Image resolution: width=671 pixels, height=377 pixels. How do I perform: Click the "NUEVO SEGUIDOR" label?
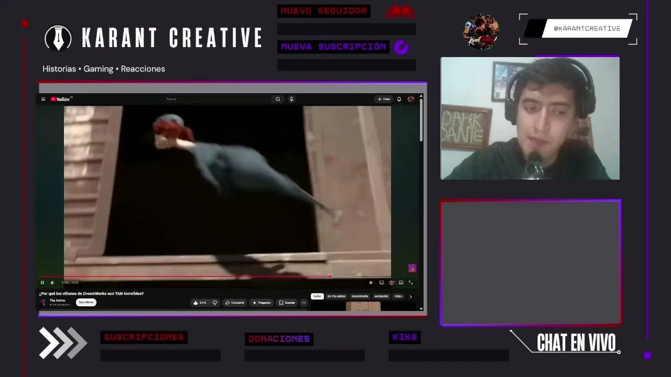(323, 11)
